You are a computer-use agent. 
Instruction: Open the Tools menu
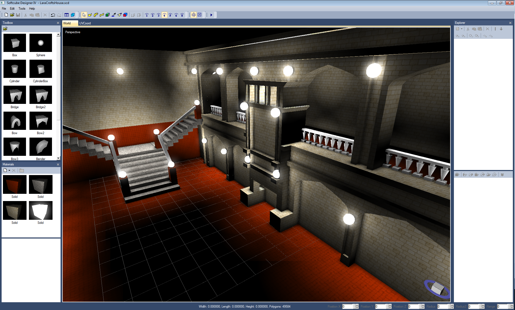point(22,9)
